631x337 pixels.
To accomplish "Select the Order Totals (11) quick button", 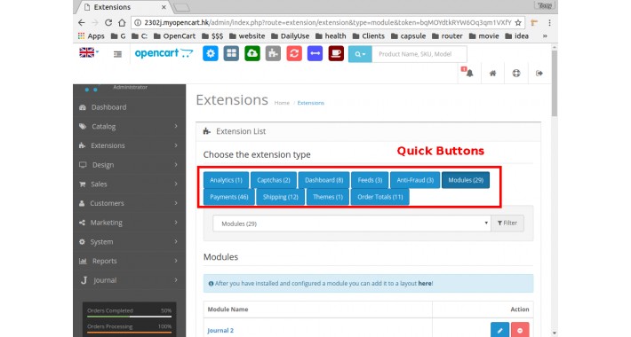I will coord(380,197).
